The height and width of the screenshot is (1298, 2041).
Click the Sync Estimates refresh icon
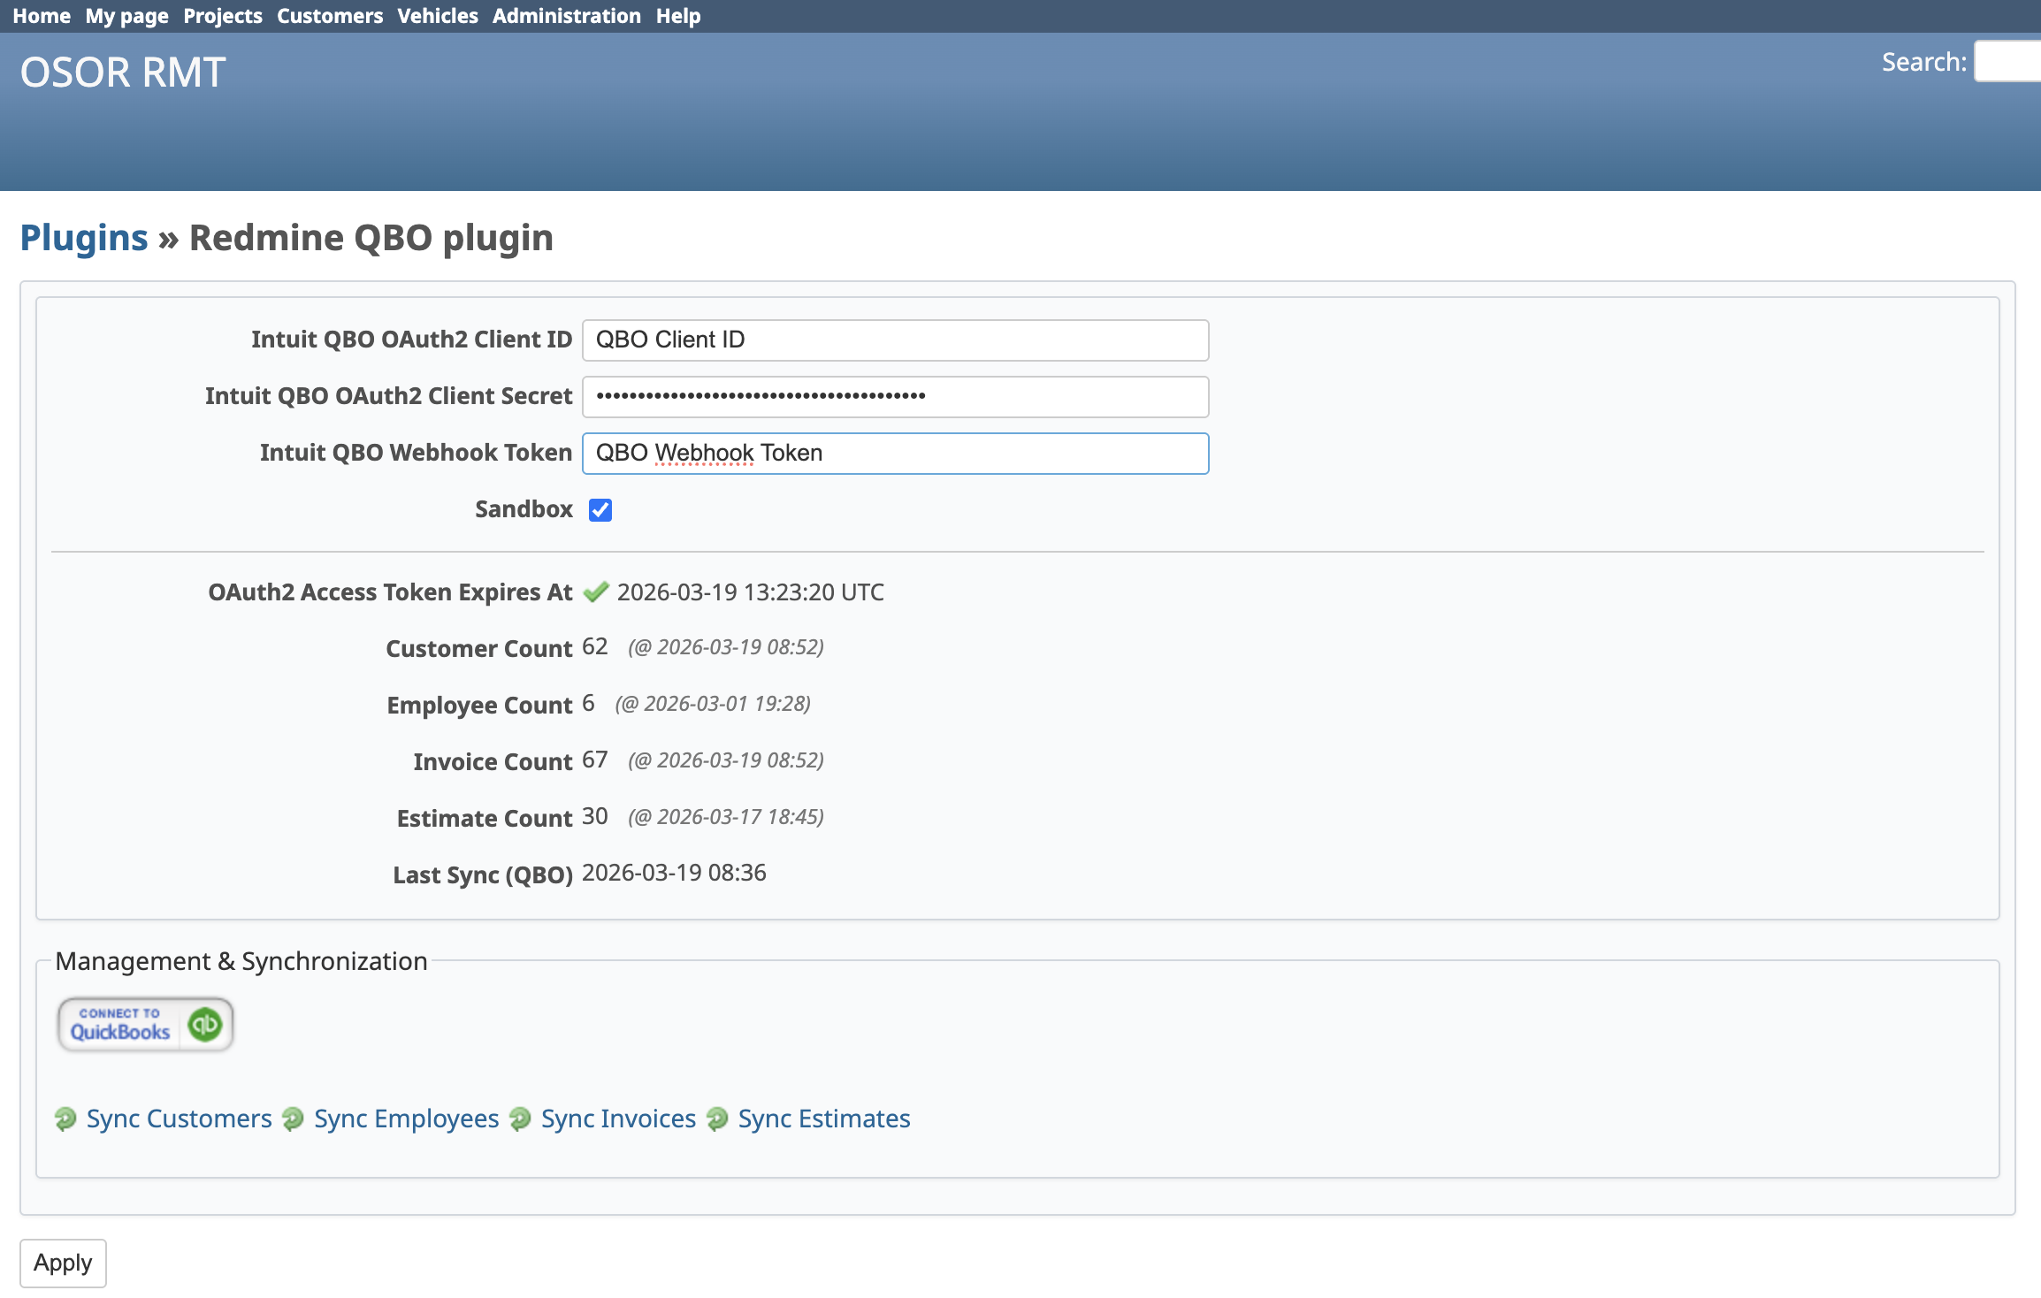717,1119
